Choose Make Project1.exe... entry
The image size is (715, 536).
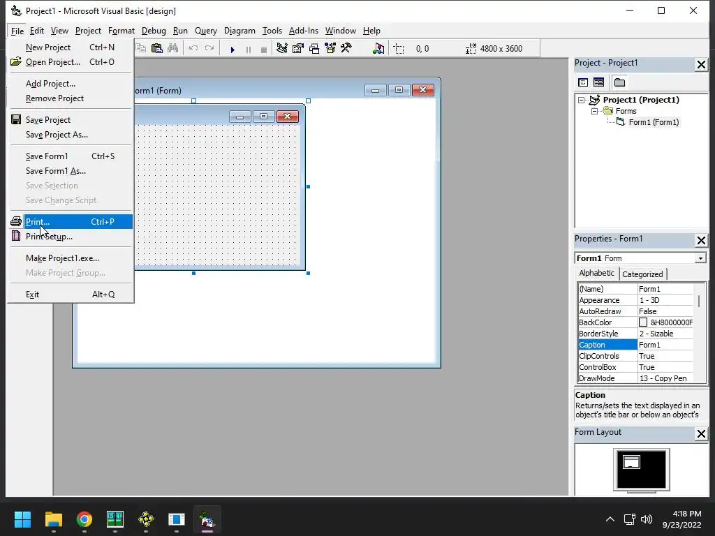pyautogui.click(x=71, y=258)
